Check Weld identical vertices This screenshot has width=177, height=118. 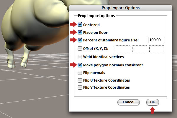coord(80,57)
